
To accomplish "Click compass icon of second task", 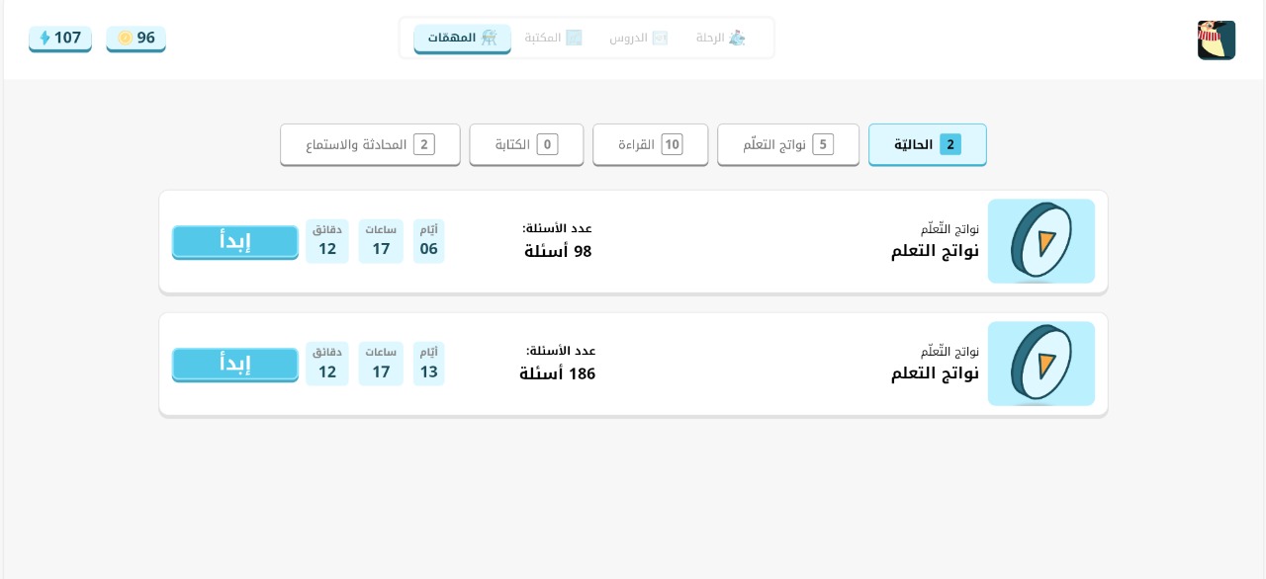I will pyautogui.click(x=1040, y=364).
